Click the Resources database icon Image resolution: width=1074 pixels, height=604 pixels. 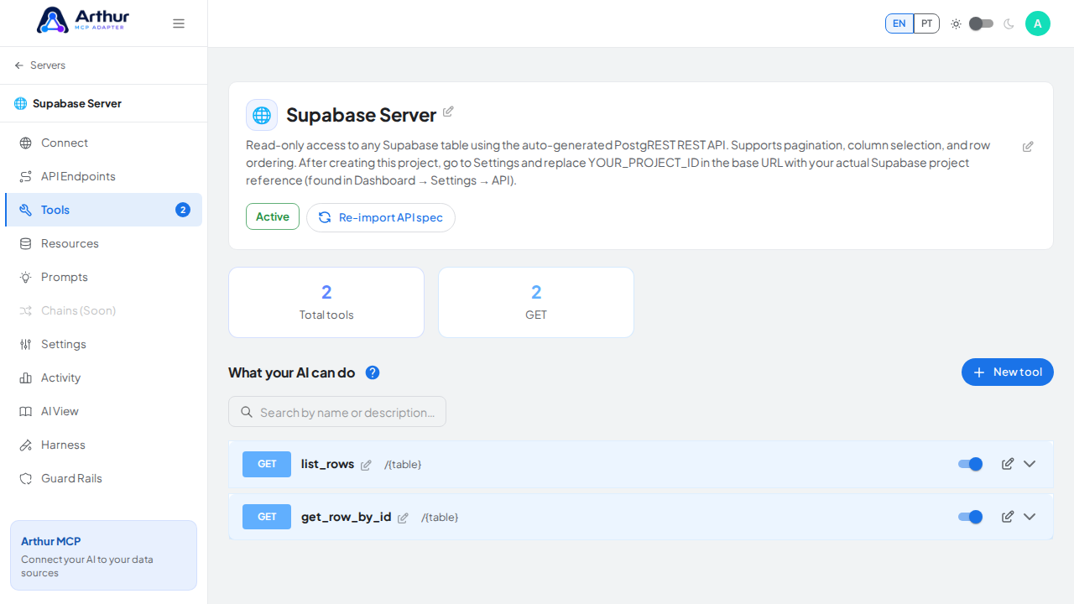pyautogui.click(x=26, y=243)
